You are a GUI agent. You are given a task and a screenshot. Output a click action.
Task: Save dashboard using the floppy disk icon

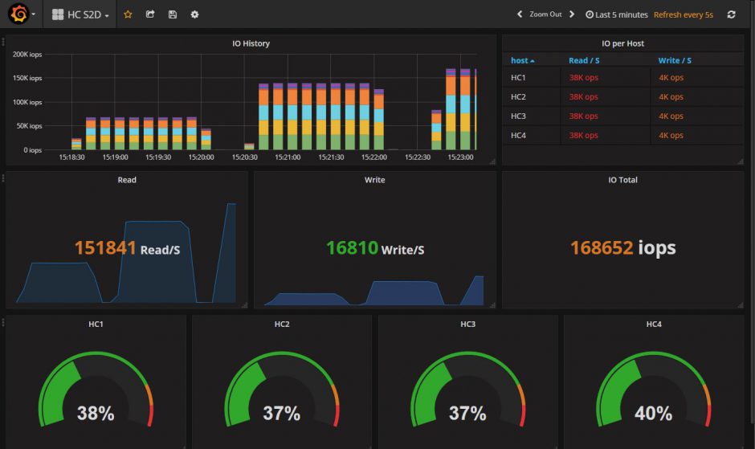(173, 14)
